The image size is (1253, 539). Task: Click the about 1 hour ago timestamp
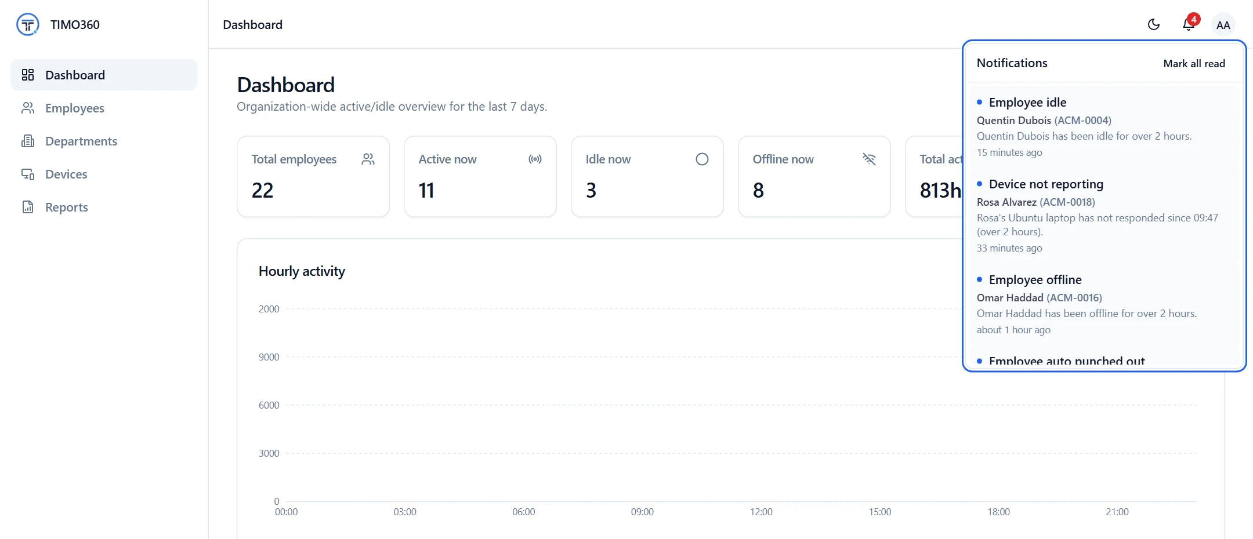click(x=1013, y=330)
